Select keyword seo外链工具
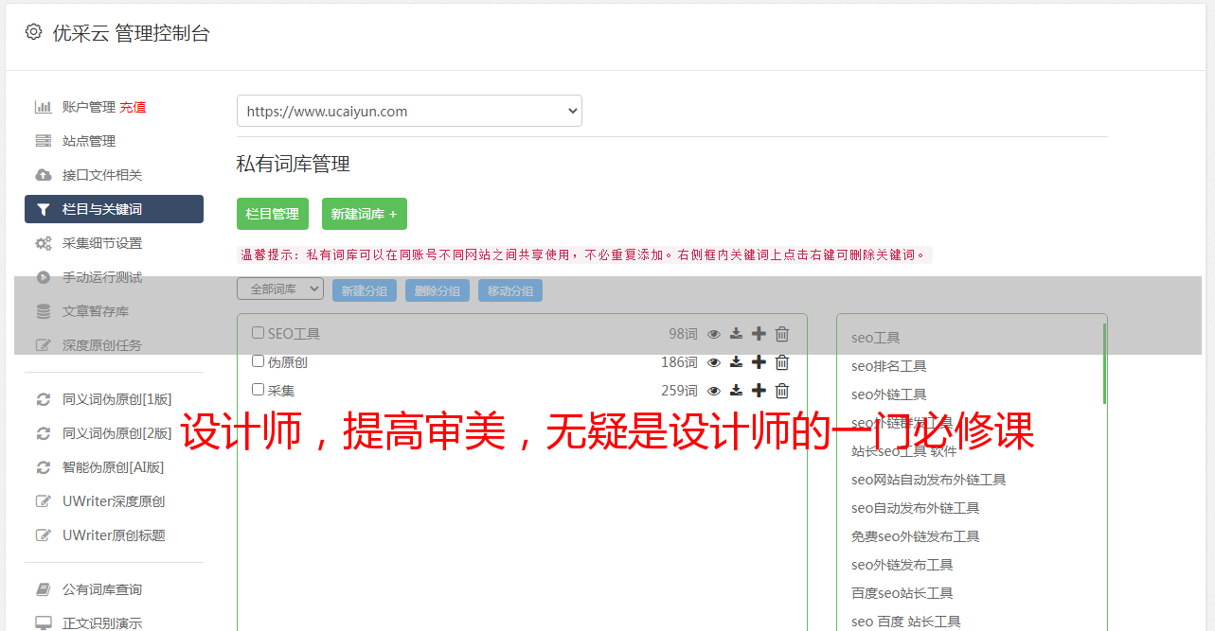 pyautogui.click(x=888, y=394)
